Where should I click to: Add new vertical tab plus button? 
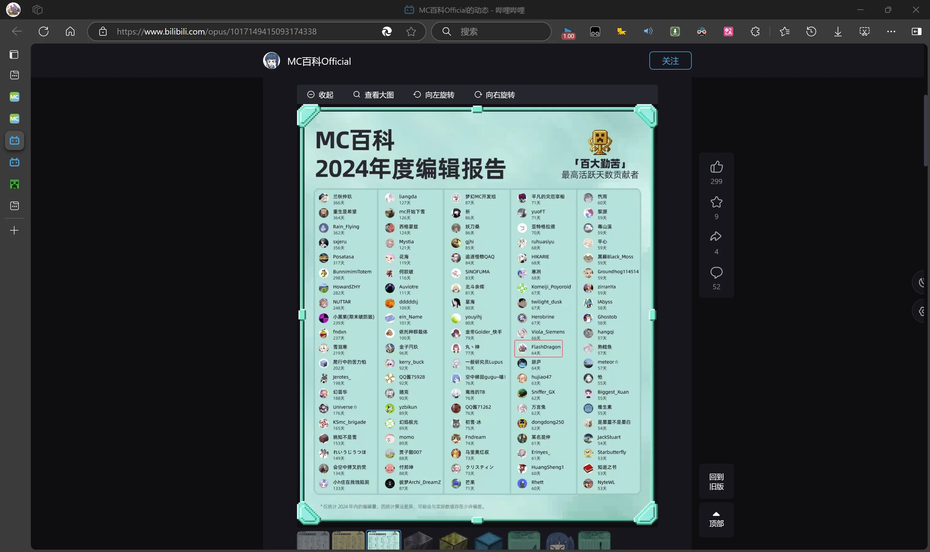[x=14, y=231]
